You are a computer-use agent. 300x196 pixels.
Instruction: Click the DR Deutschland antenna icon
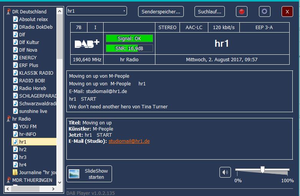tap(8, 11)
